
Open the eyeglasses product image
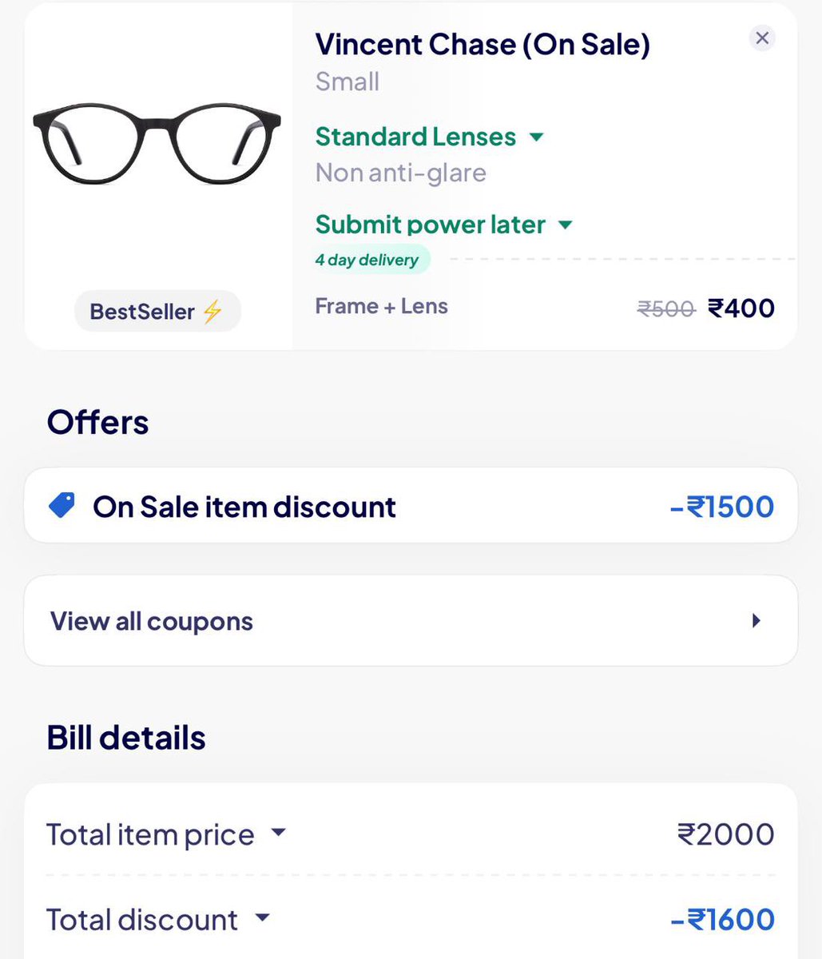pos(157,144)
